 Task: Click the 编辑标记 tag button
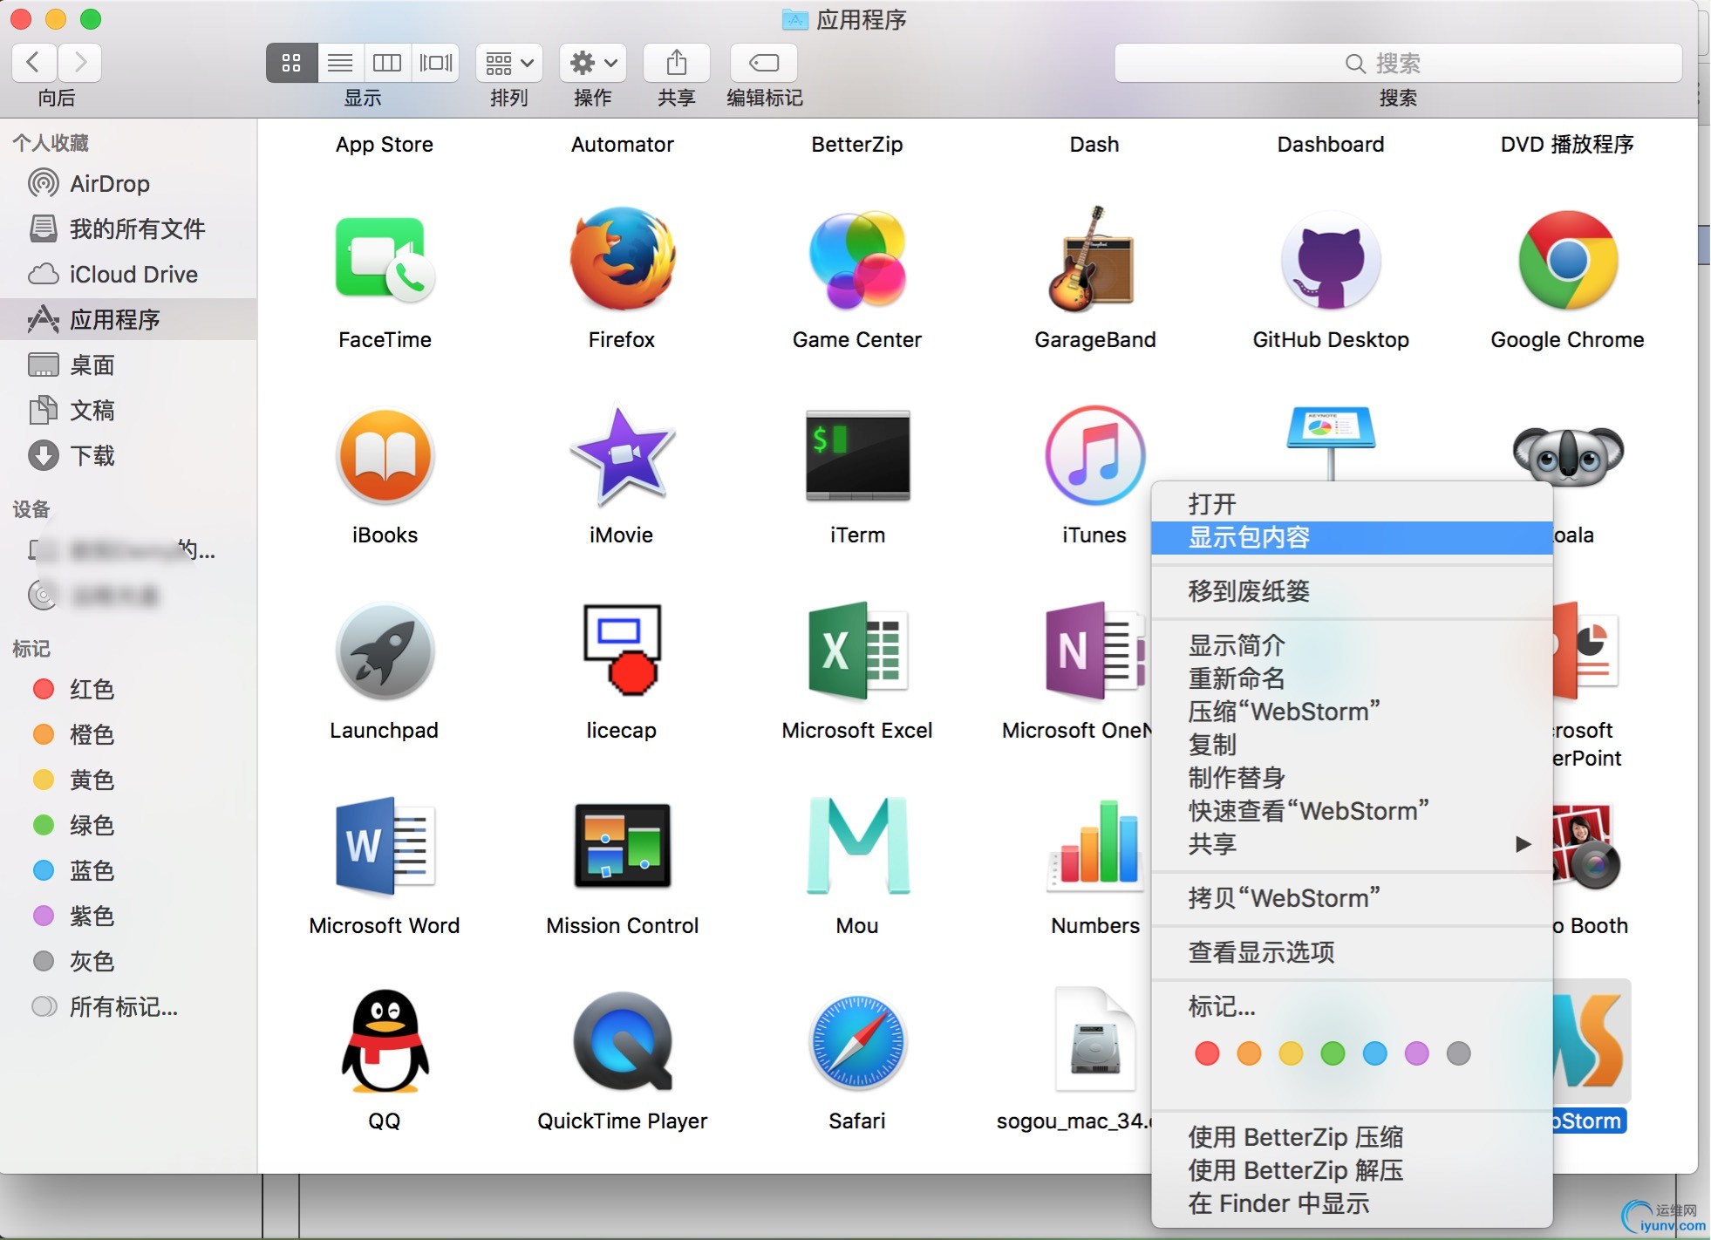click(764, 63)
